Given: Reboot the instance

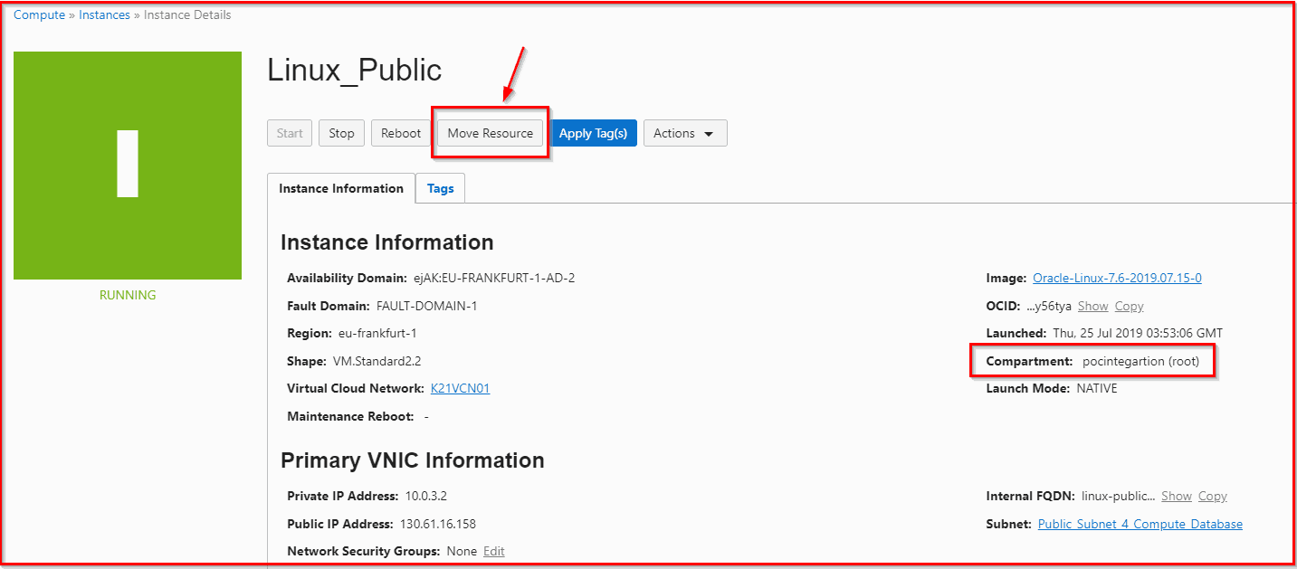Looking at the screenshot, I should (400, 132).
